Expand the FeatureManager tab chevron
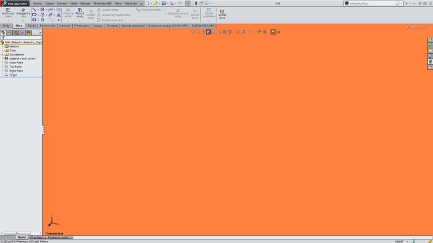 (40, 32)
